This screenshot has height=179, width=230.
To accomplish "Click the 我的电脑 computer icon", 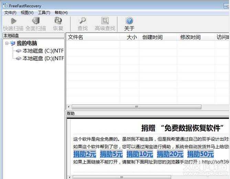I will 13,43.
